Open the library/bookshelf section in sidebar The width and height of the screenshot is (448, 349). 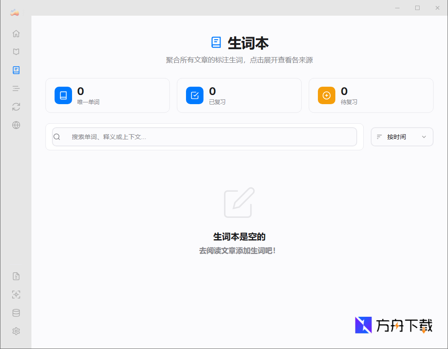coord(16,51)
